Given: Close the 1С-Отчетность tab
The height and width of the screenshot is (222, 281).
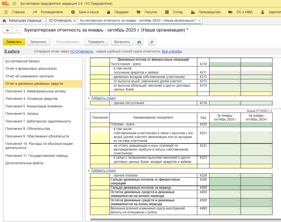Looking at the screenshot, I should (74, 21).
